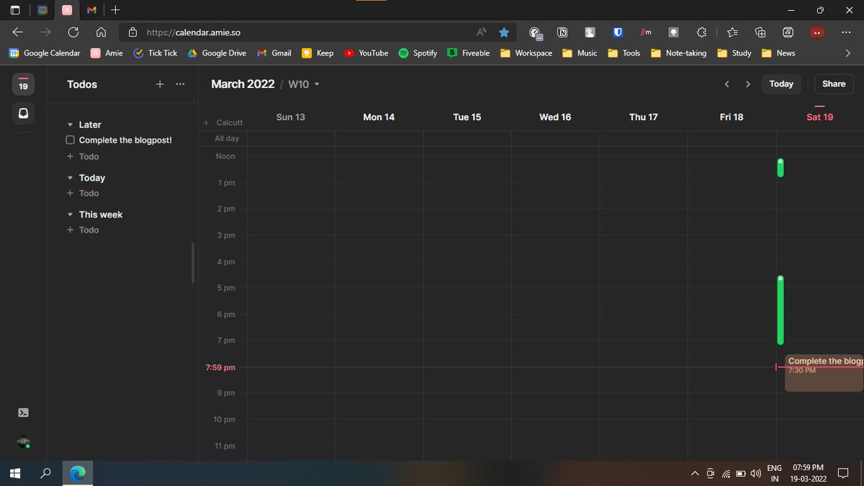This screenshot has width=864, height=486.
Task: Open a new browser tab
Action: (x=116, y=10)
